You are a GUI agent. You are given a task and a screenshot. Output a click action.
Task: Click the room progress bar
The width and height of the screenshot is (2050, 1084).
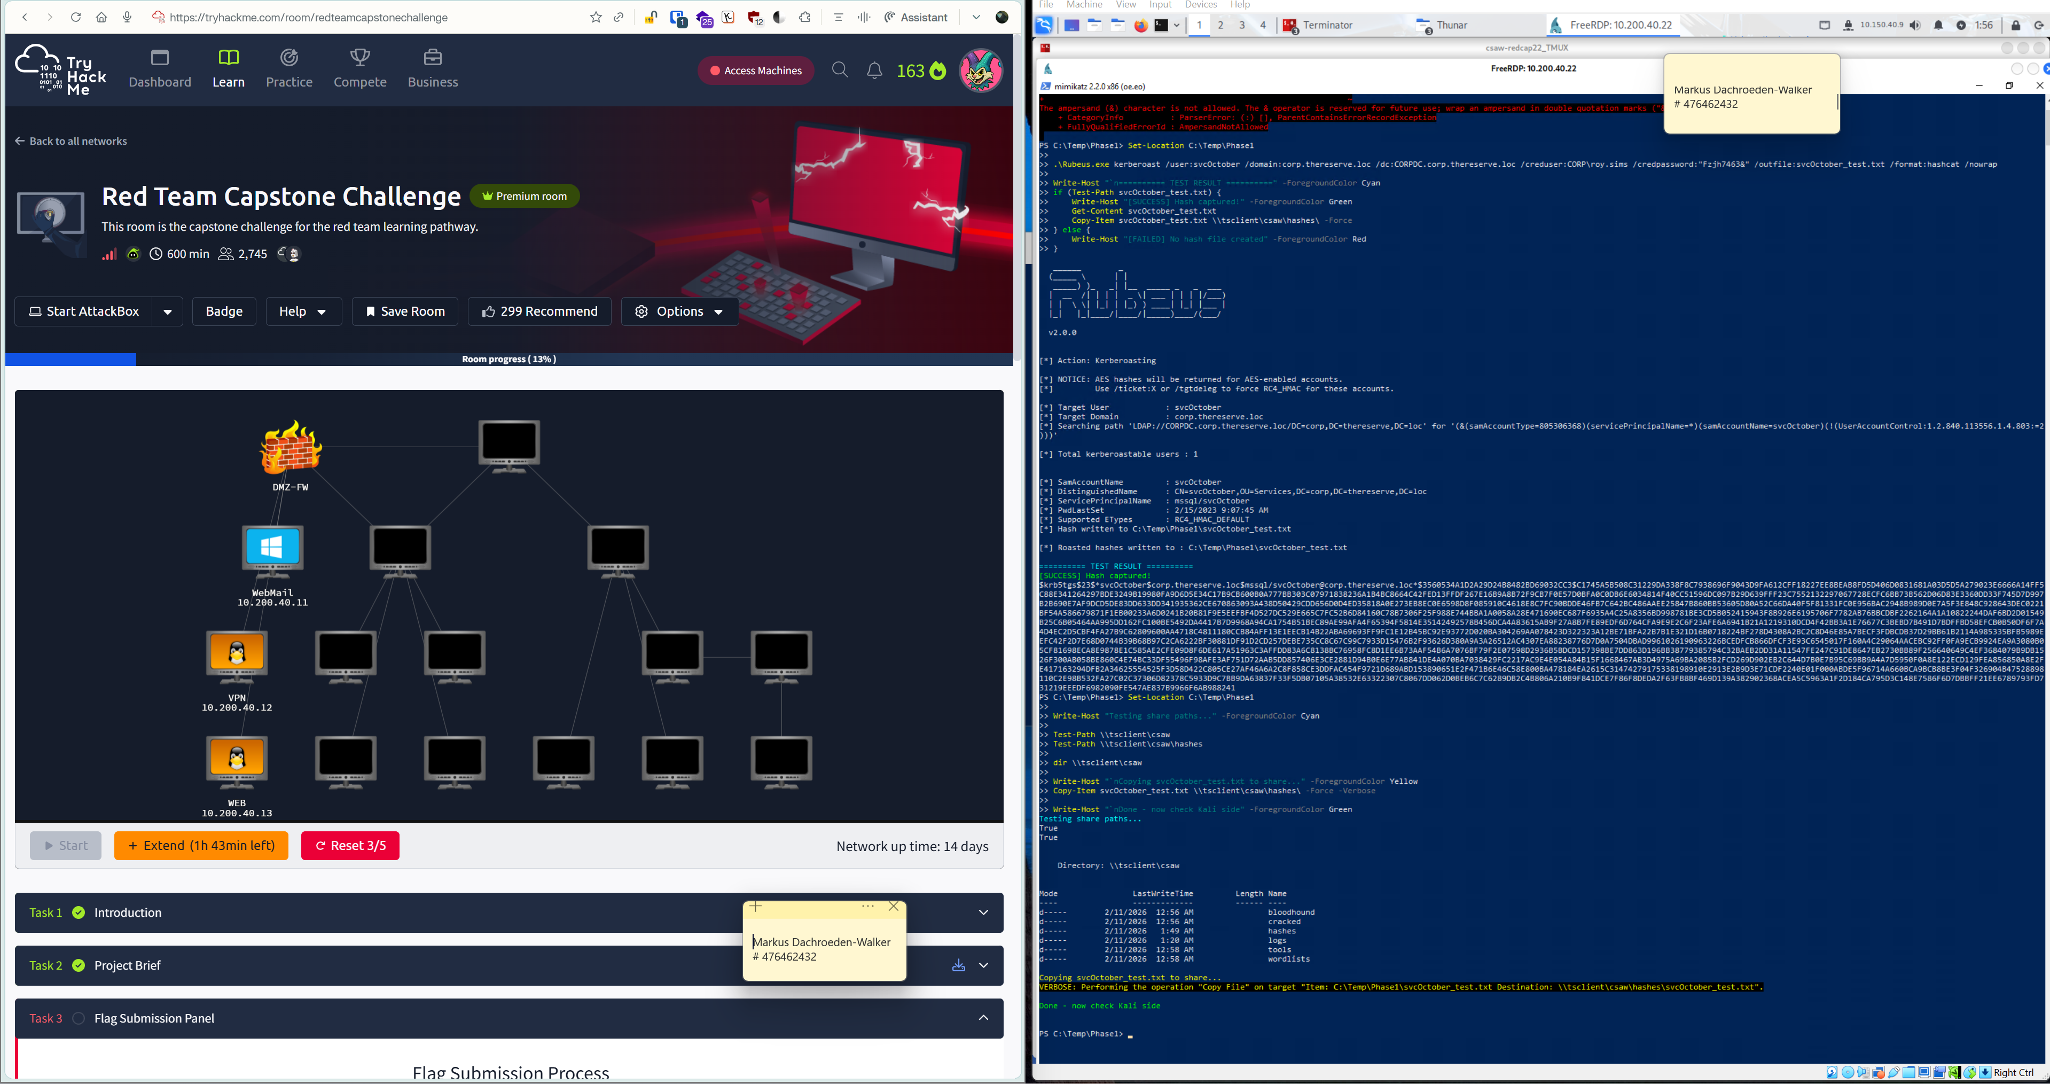pyautogui.click(x=508, y=359)
